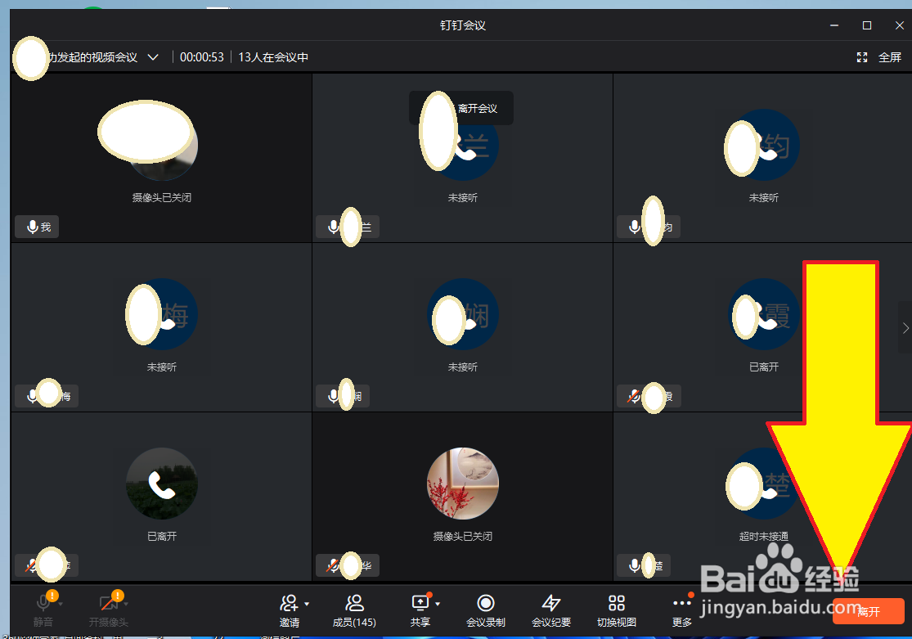Click the 离开会议 tooltip popup

pyautogui.click(x=461, y=108)
